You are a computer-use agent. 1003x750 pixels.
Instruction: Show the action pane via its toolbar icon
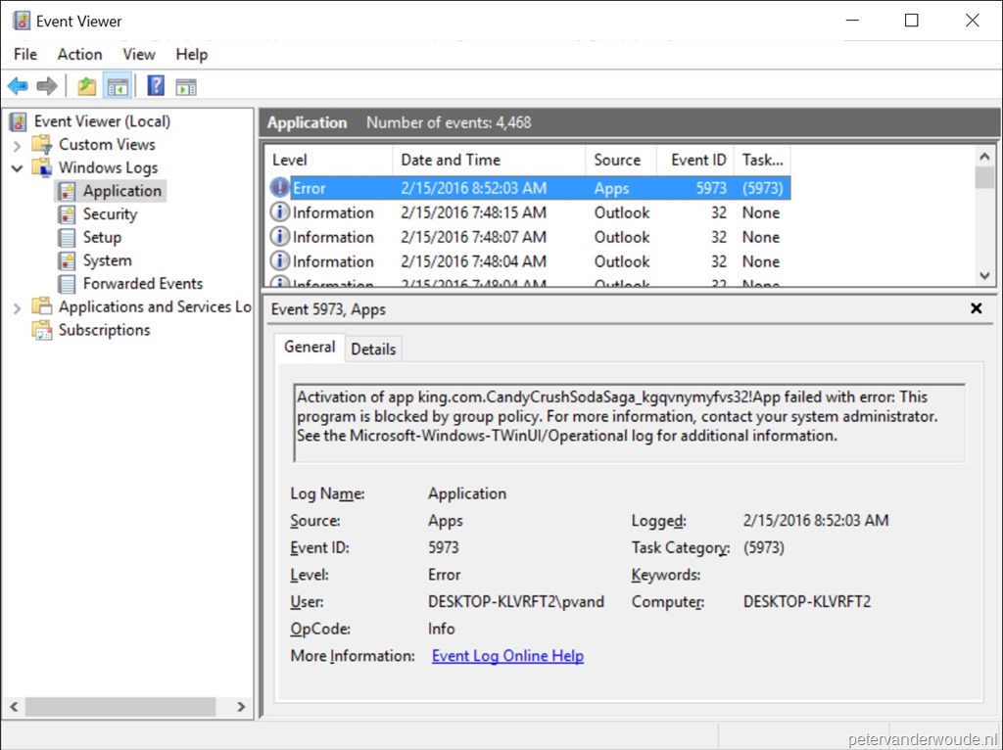(x=185, y=85)
